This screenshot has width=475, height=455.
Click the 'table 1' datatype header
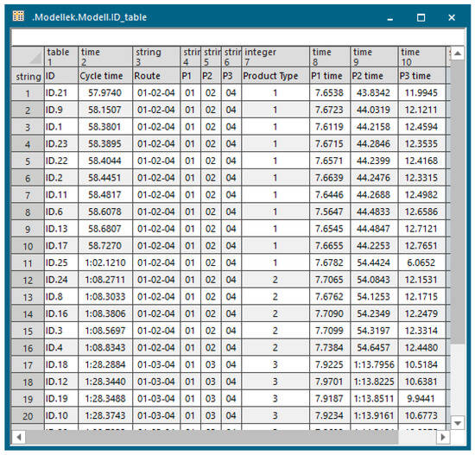click(x=61, y=57)
